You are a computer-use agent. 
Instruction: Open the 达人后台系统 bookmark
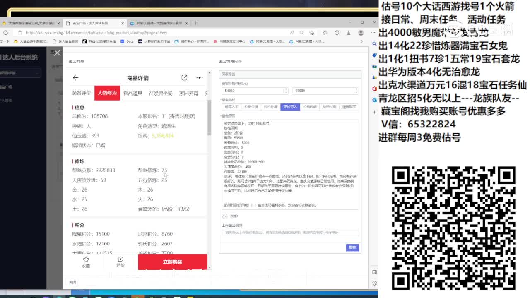[66, 41]
